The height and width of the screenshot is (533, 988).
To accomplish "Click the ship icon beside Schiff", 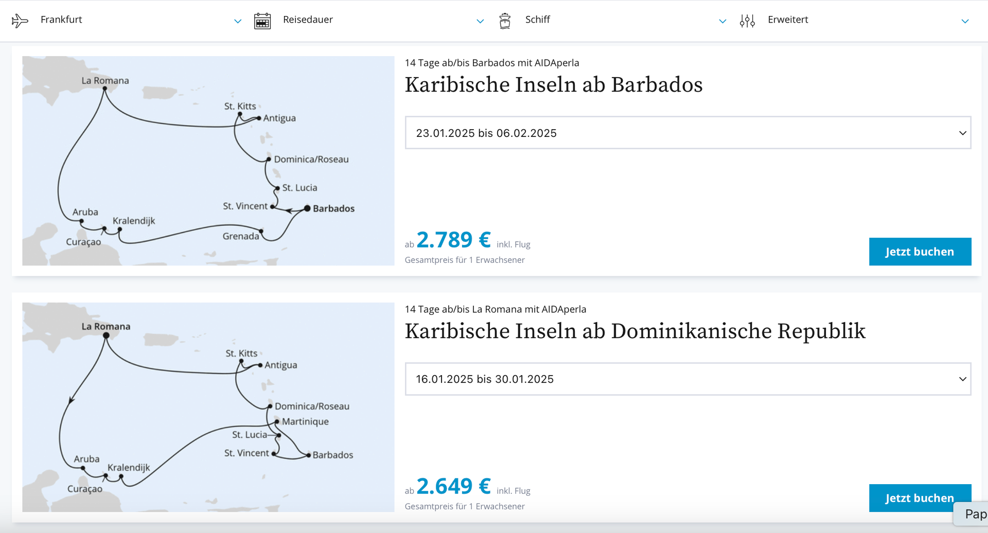I will [505, 21].
